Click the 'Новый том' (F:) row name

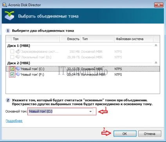(x=32, y=75)
